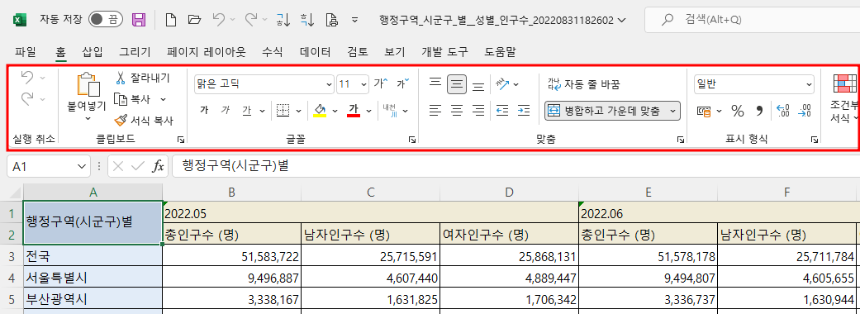
Task: Open the font name box 맑은 고딕
Action: [x=264, y=84]
